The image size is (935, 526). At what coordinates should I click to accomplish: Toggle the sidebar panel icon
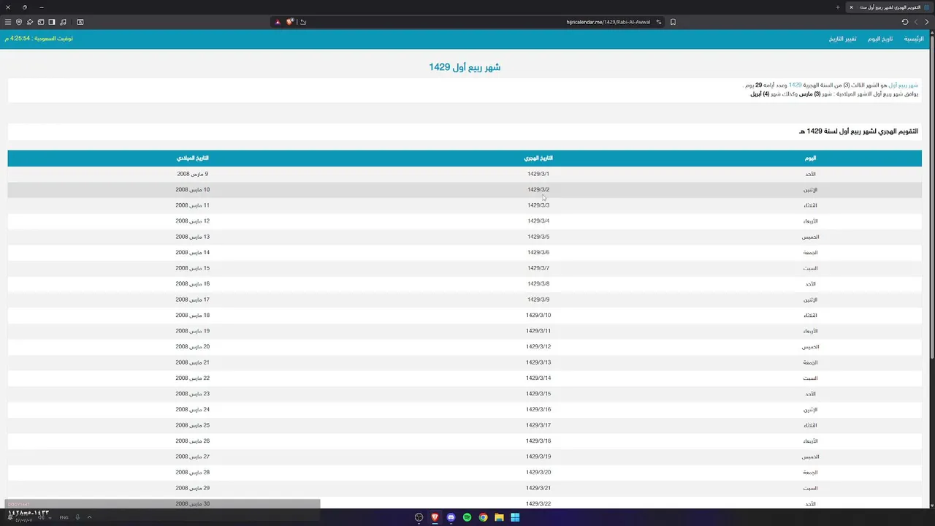tap(52, 22)
